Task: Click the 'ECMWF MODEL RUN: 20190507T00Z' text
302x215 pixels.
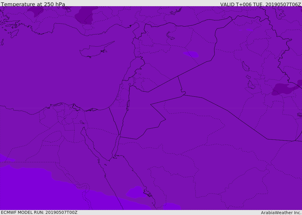Action: (x=39, y=212)
